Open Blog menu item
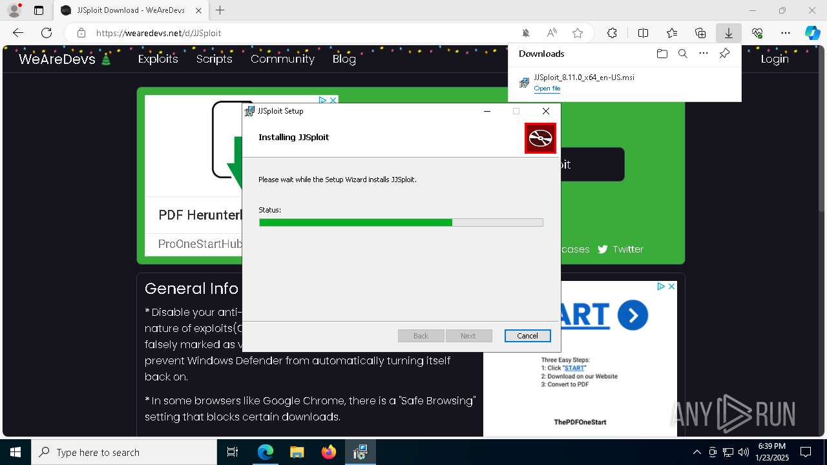 click(344, 59)
